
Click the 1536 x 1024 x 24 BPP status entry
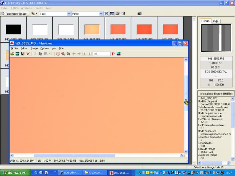22,161
